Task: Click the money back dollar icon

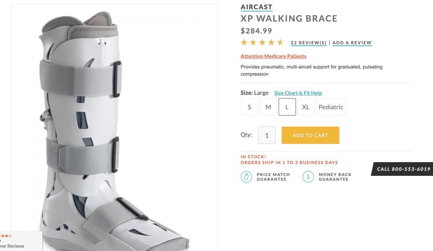Action: pos(308,177)
